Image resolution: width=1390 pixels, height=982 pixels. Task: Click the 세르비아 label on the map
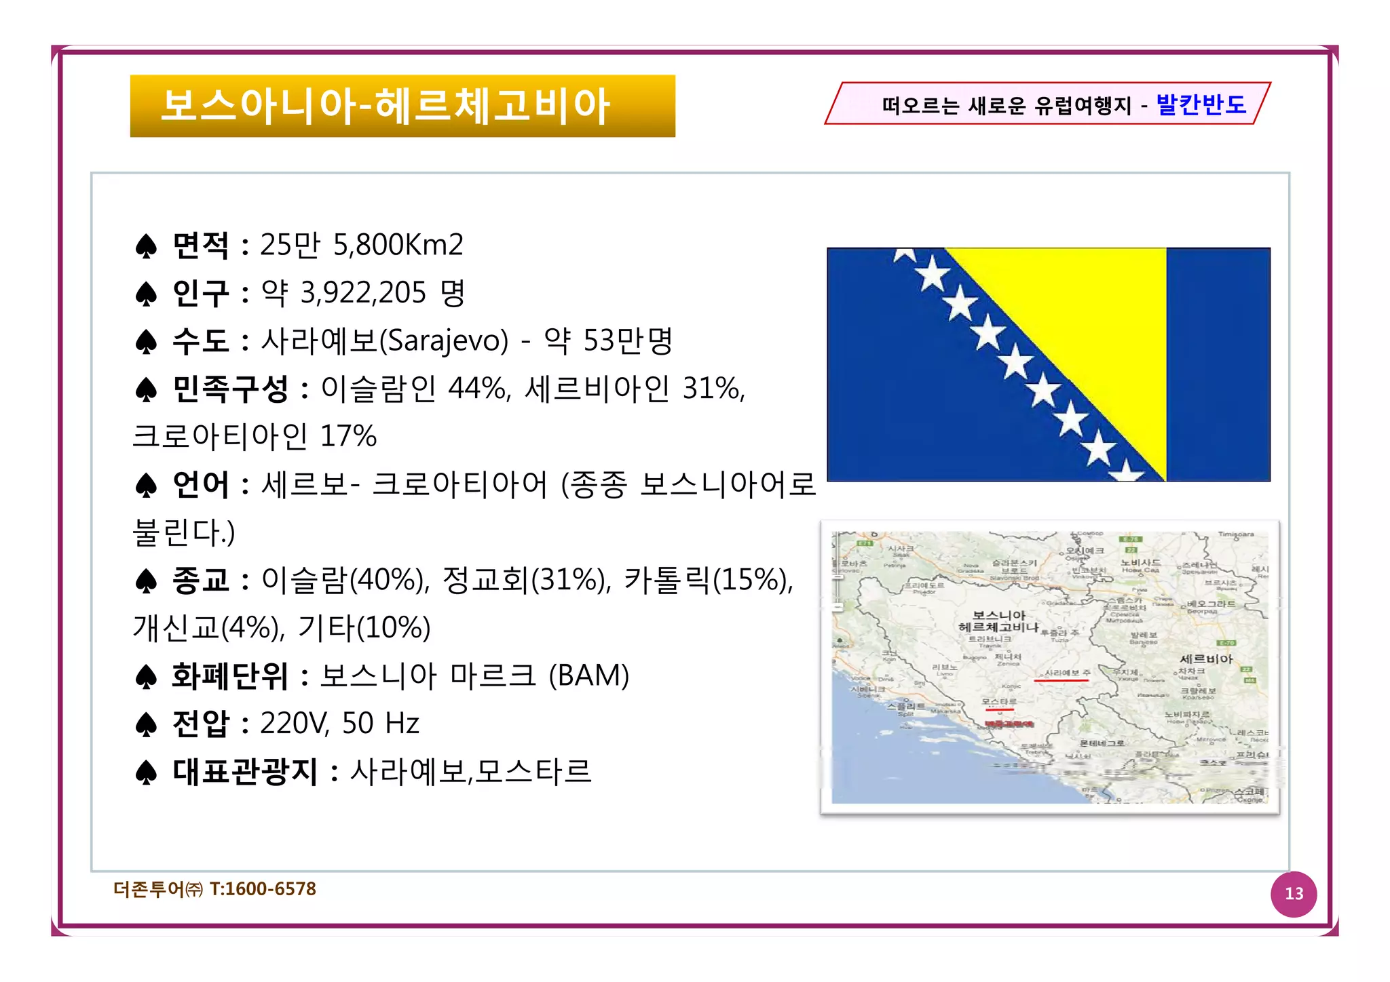pos(1205,659)
